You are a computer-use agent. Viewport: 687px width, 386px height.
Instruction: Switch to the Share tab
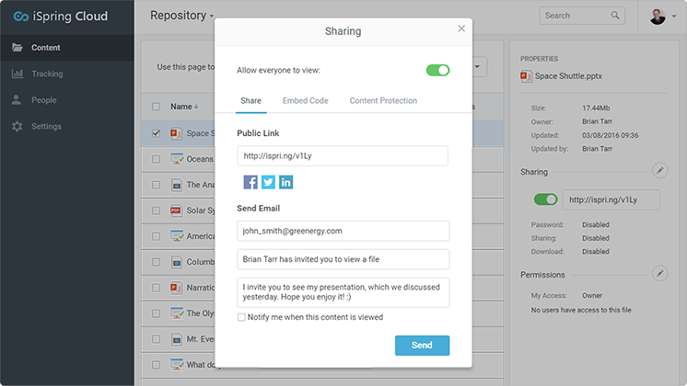click(250, 101)
